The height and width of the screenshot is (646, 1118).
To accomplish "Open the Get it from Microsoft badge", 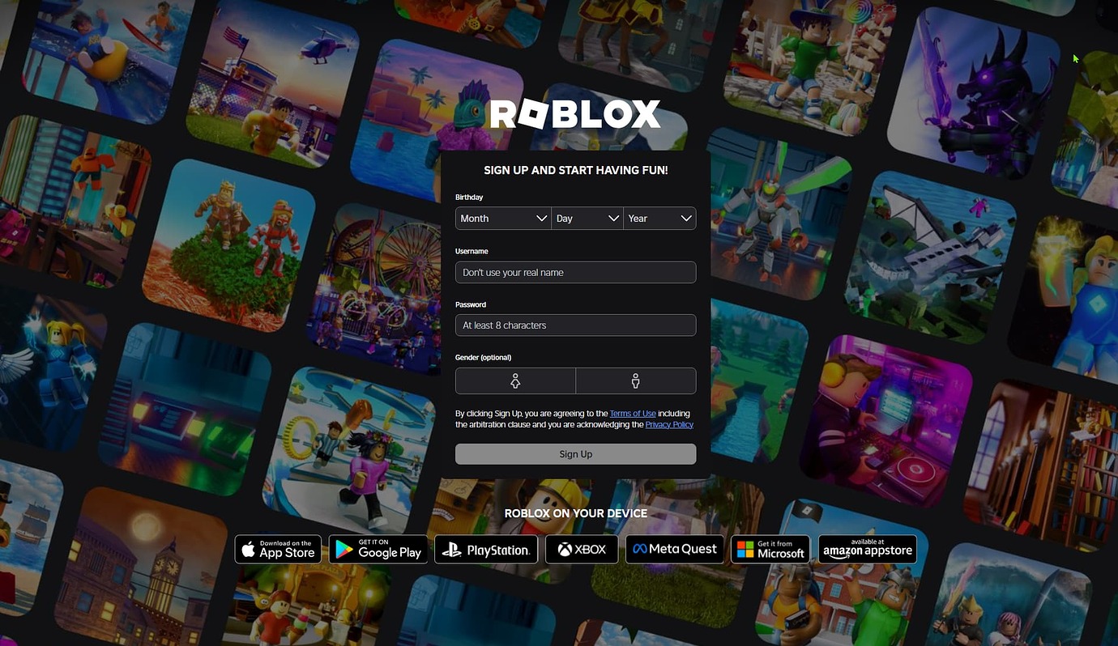I will [x=770, y=549].
